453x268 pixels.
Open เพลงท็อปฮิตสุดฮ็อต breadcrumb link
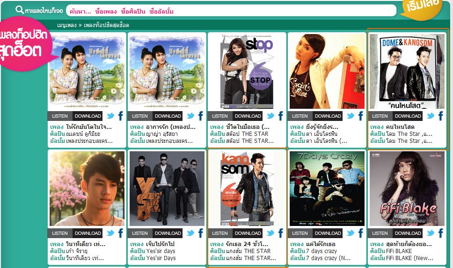click(x=106, y=25)
